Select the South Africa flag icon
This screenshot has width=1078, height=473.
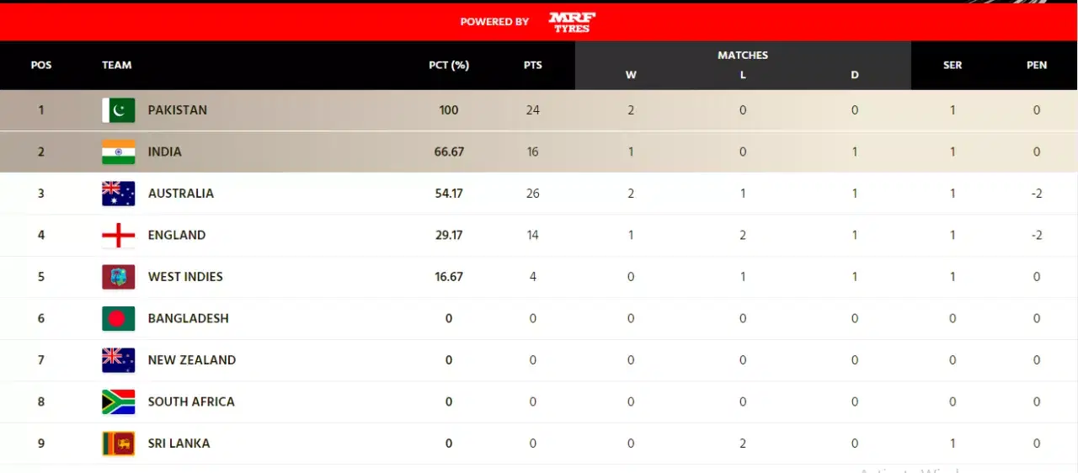[119, 401]
